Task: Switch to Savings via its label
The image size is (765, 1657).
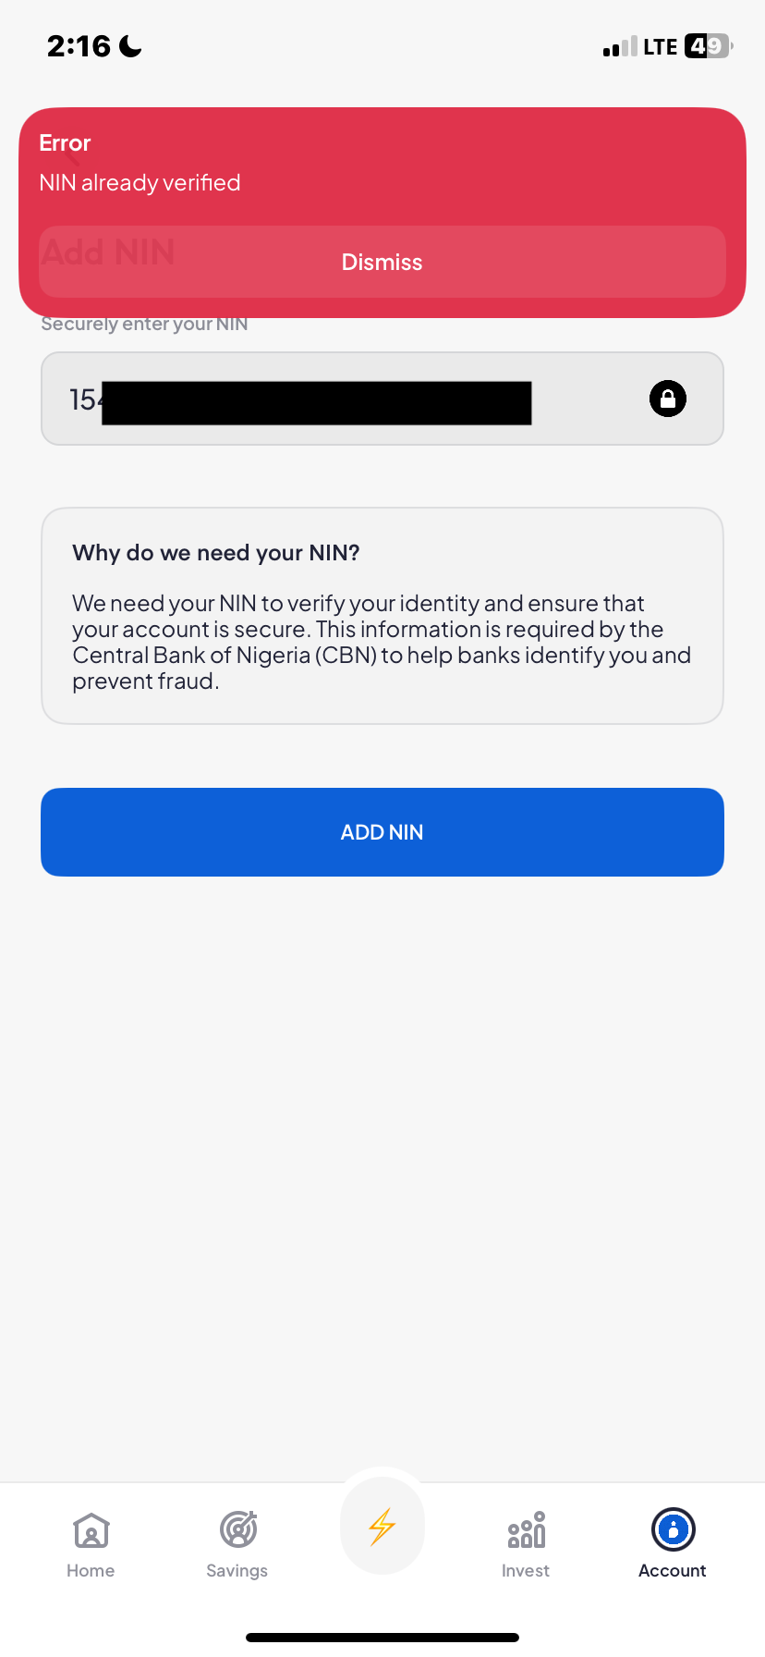Action: pyautogui.click(x=237, y=1570)
